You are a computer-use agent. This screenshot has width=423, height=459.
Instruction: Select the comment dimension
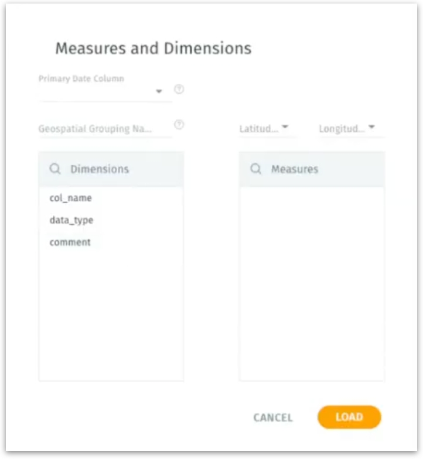click(70, 242)
